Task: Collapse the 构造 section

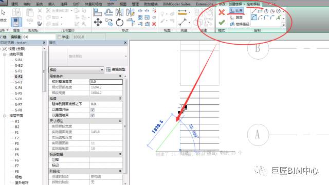Action: 120,98
